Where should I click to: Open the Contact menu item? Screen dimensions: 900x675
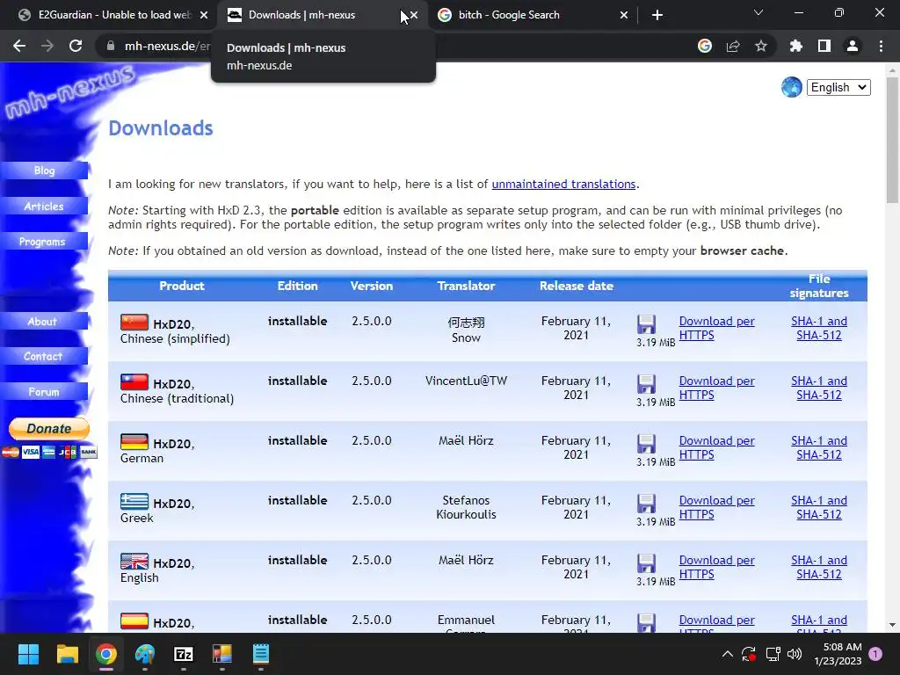44,357
